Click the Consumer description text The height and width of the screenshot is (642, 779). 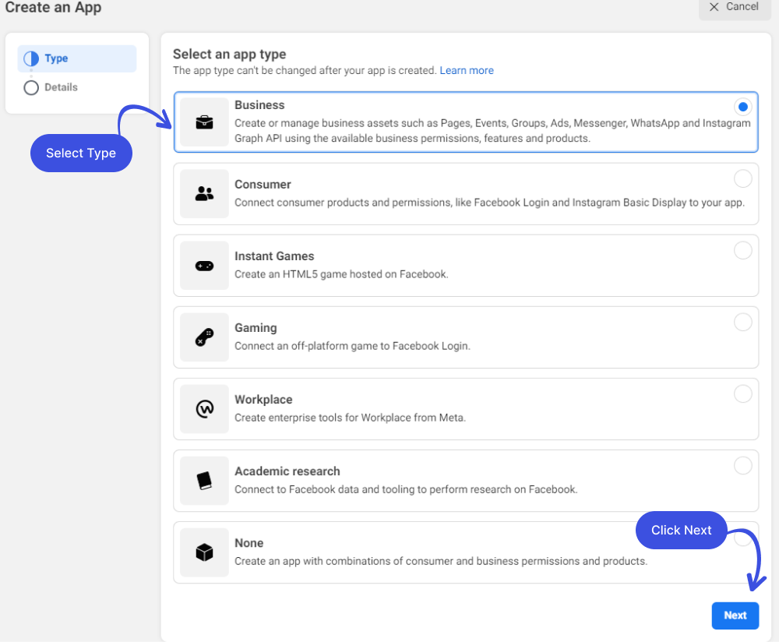(489, 203)
